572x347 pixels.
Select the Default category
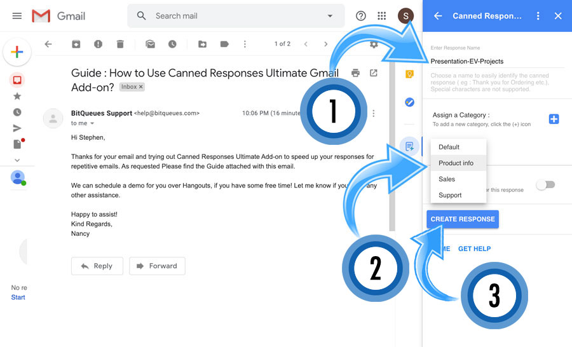[458, 147]
